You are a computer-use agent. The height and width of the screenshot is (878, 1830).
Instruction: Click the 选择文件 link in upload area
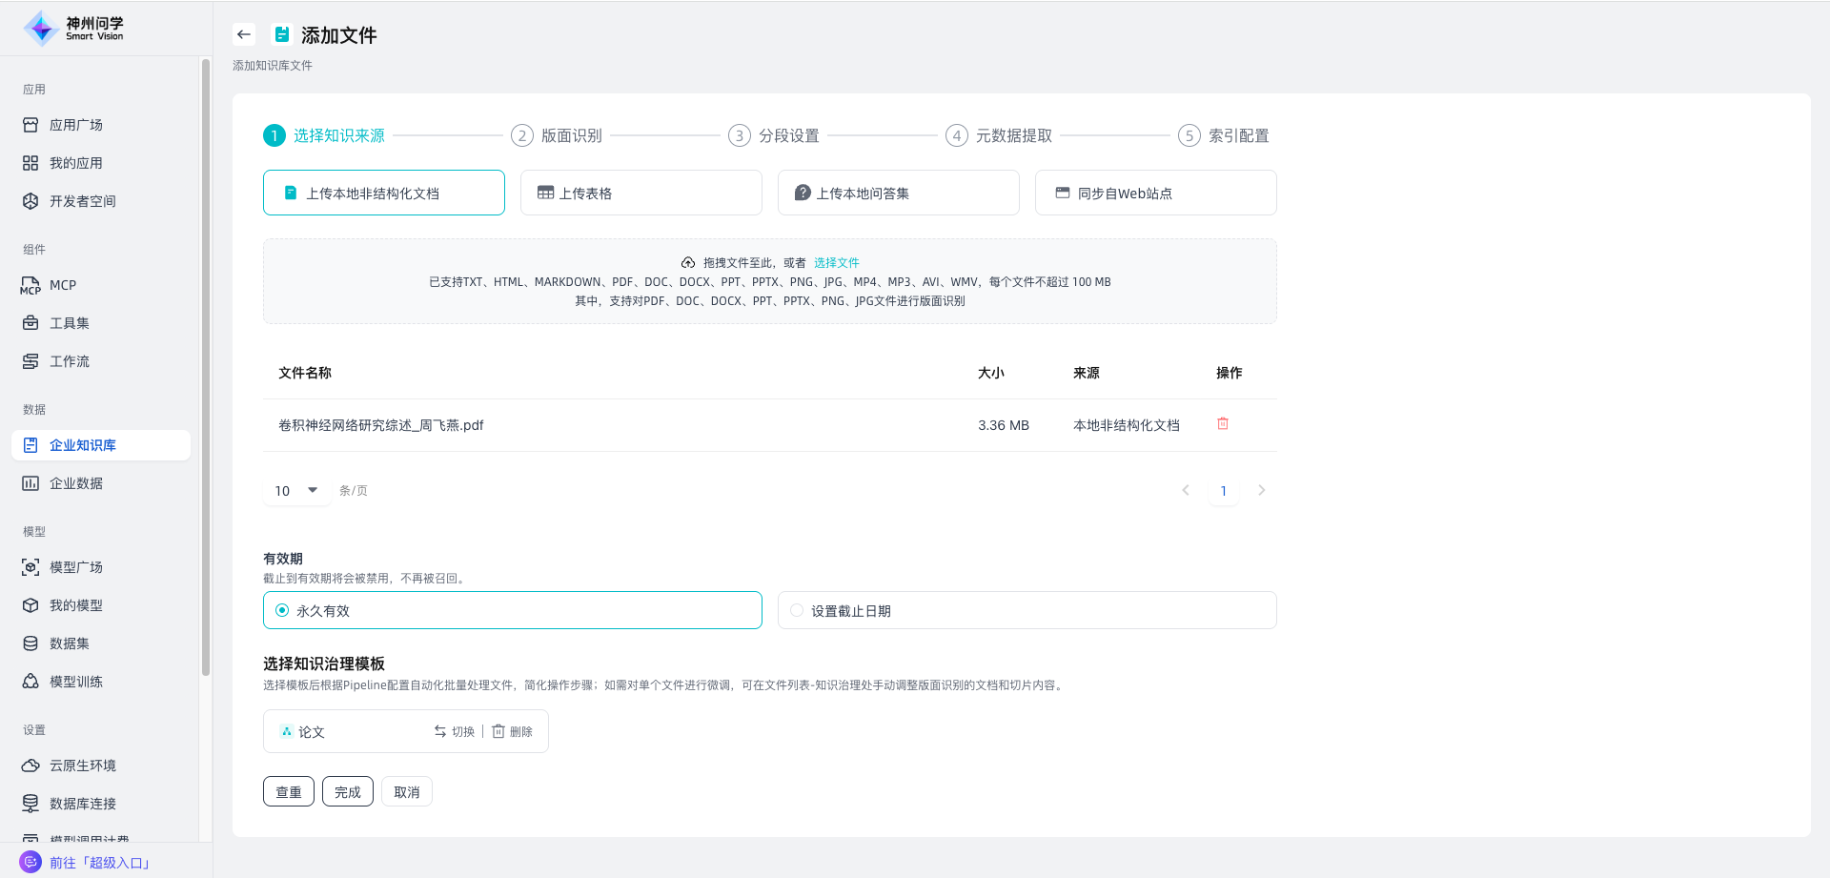[836, 263]
